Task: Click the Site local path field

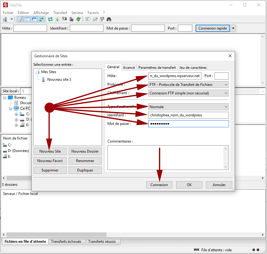Action: coord(26,91)
